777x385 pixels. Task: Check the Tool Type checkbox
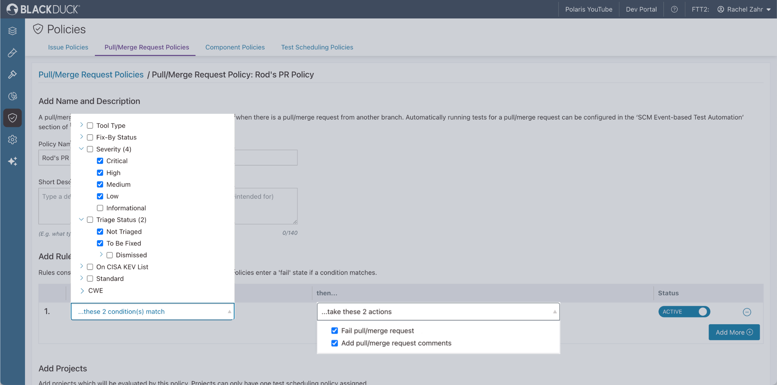pos(90,126)
